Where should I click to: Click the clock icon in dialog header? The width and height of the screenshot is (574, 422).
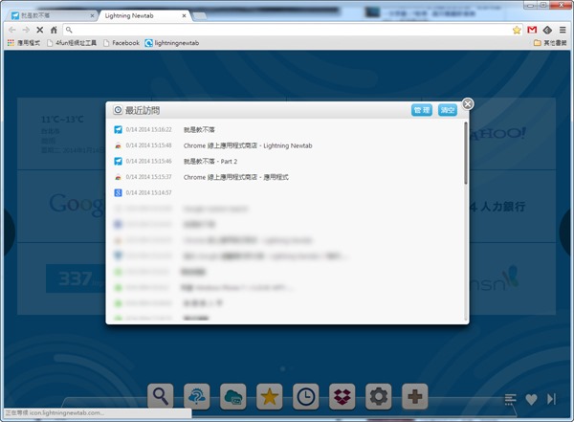pos(118,110)
